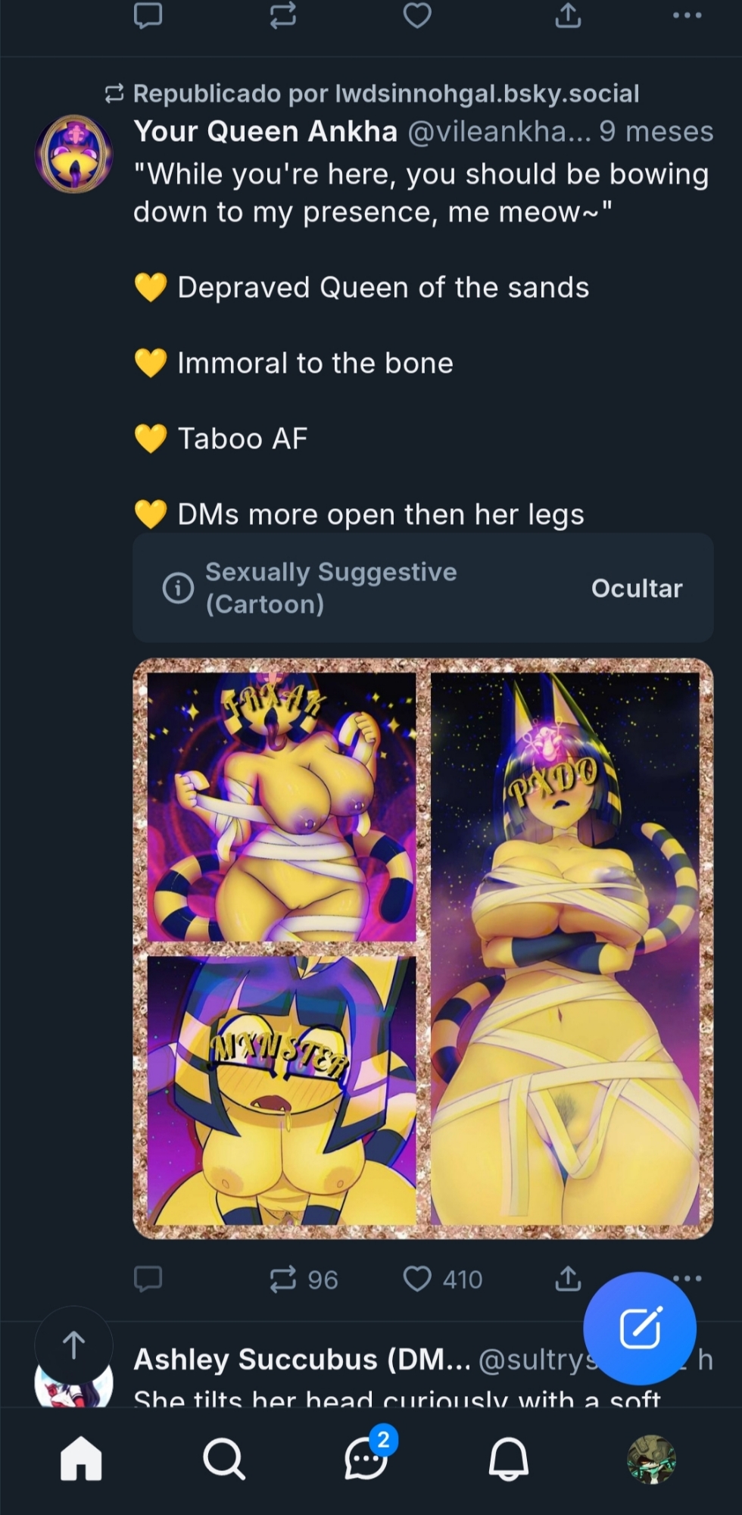This screenshot has width=742, height=1515.
Task: Share the post with 410 likes
Action: [568, 1279]
